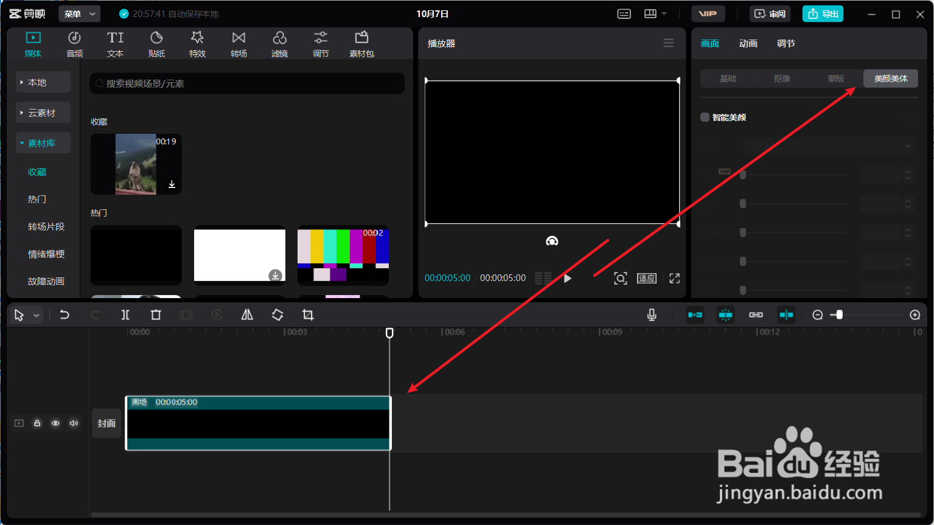Open the 文本 text panel
934x525 pixels.
[x=115, y=44]
